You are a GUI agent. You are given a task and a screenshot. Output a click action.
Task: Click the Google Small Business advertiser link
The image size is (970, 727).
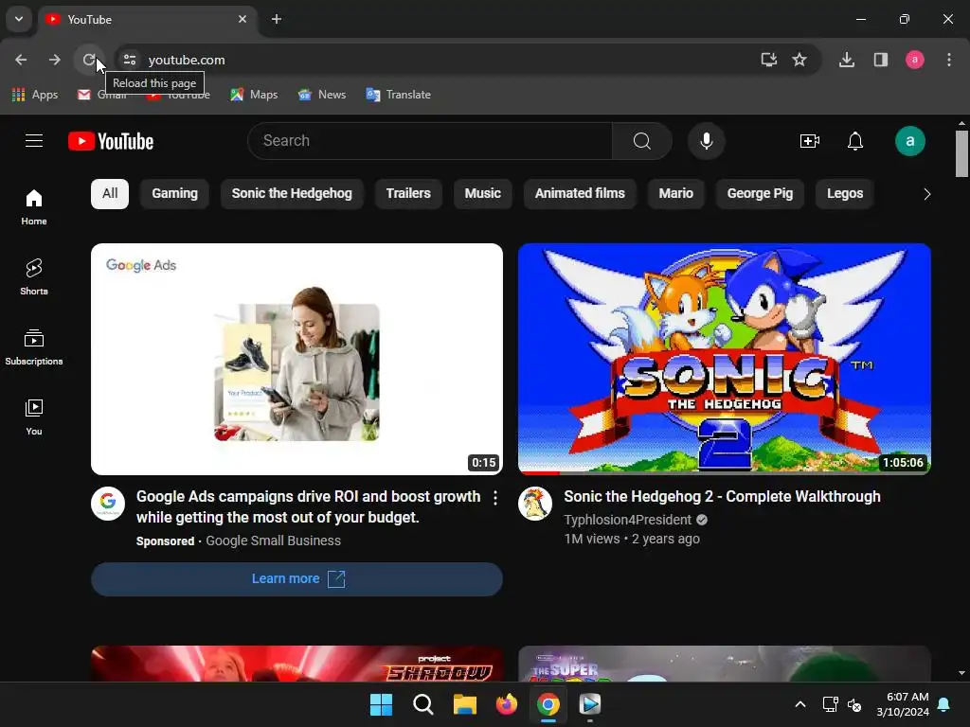[x=273, y=541]
